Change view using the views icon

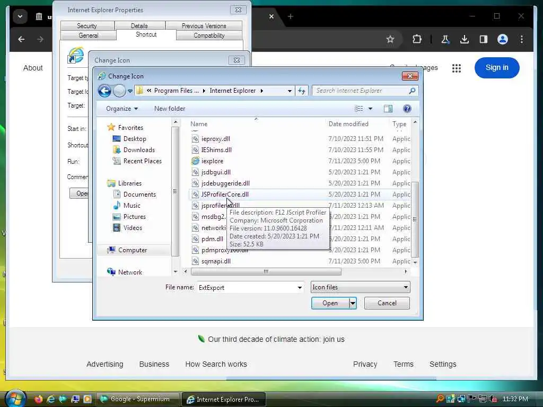[359, 109]
